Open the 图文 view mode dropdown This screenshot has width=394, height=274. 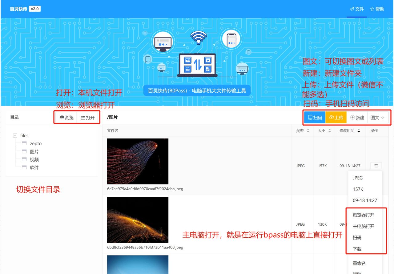click(x=378, y=118)
